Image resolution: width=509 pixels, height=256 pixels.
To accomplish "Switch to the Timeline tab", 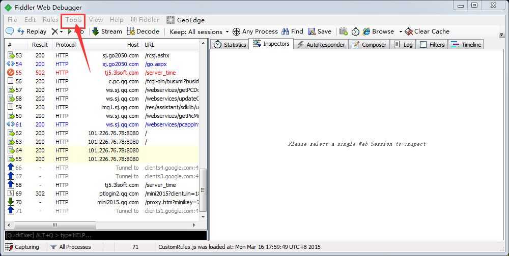I will 466,45.
